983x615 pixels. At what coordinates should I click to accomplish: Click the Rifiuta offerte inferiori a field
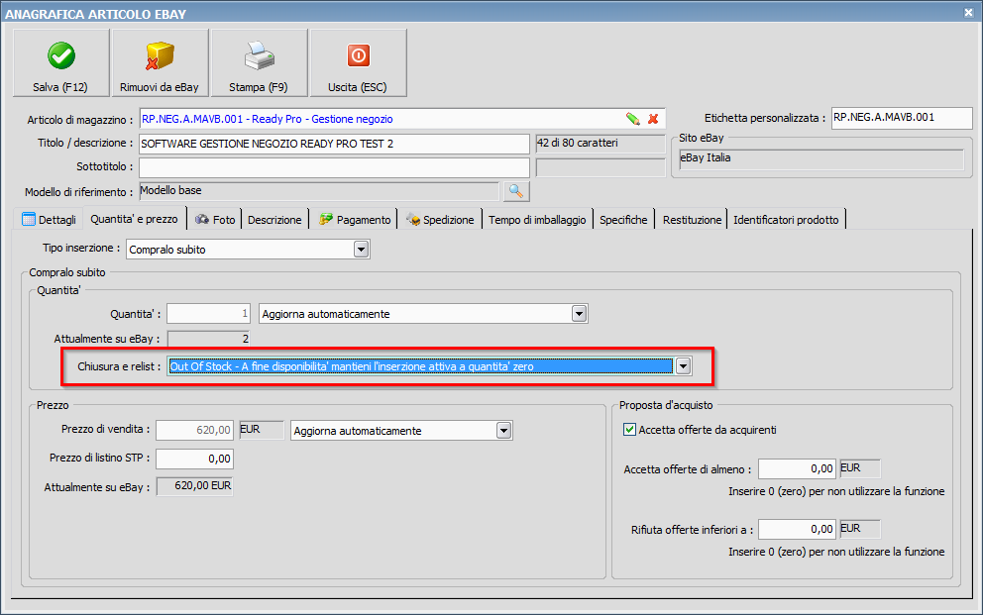pos(797,529)
